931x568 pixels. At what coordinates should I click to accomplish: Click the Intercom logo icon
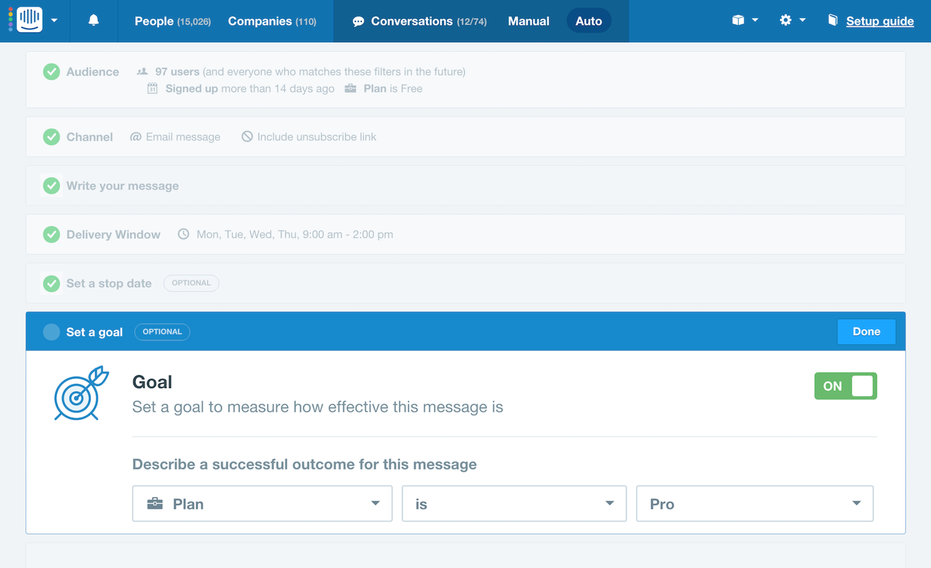point(30,20)
